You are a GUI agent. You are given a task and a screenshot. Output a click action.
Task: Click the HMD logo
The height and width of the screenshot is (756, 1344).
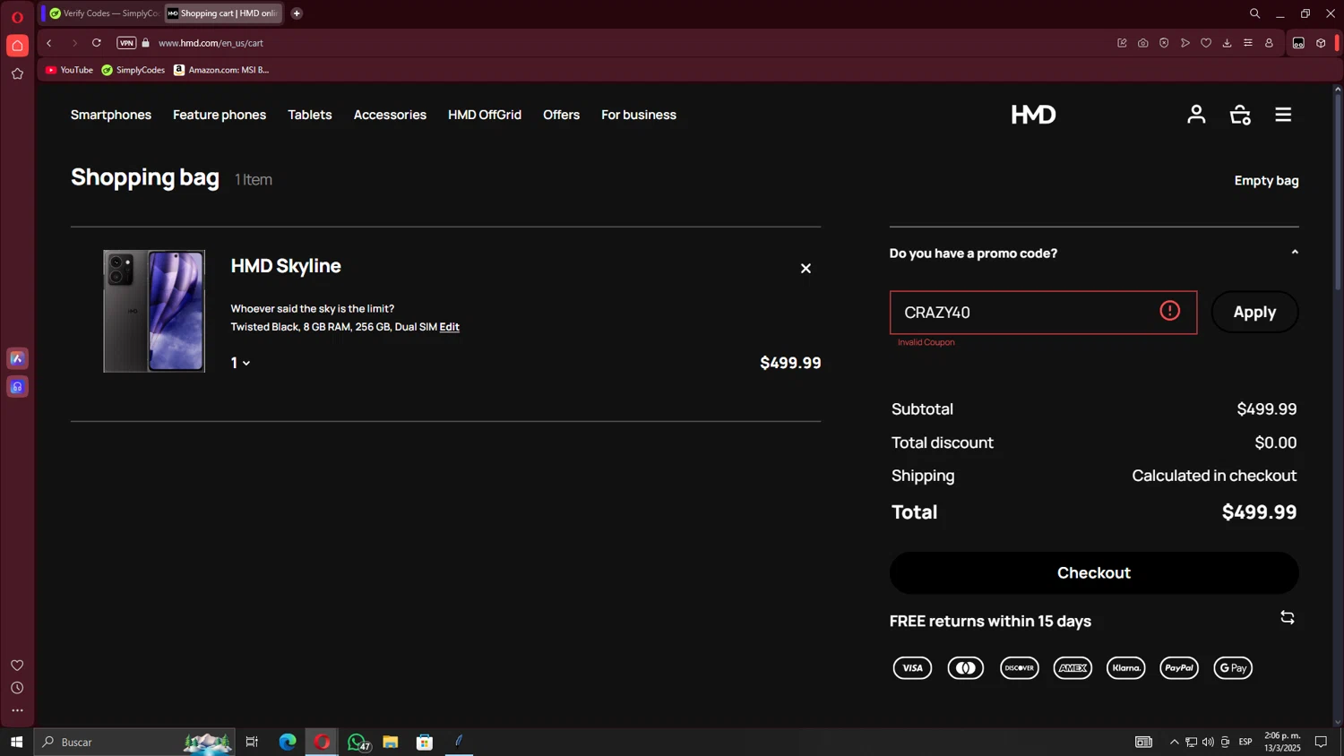click(x=1033, y=115)
